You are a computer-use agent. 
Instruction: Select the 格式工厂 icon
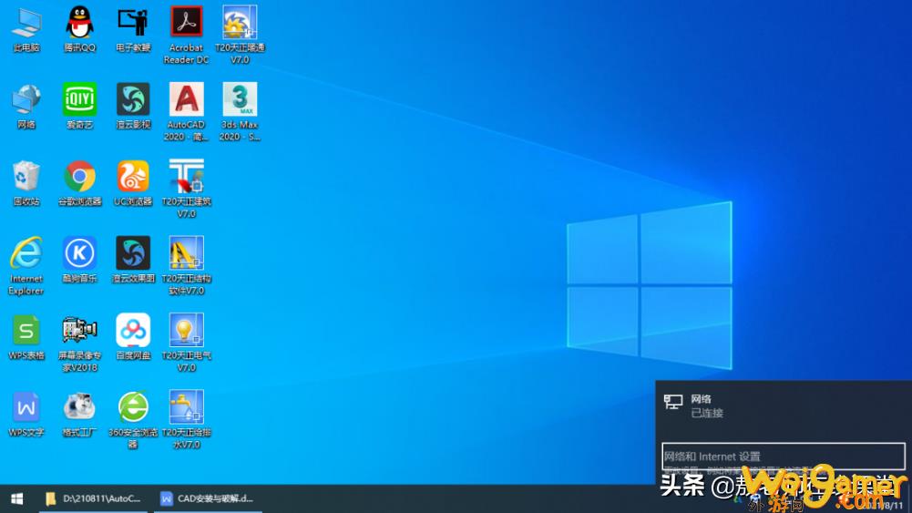click(79, 414)
